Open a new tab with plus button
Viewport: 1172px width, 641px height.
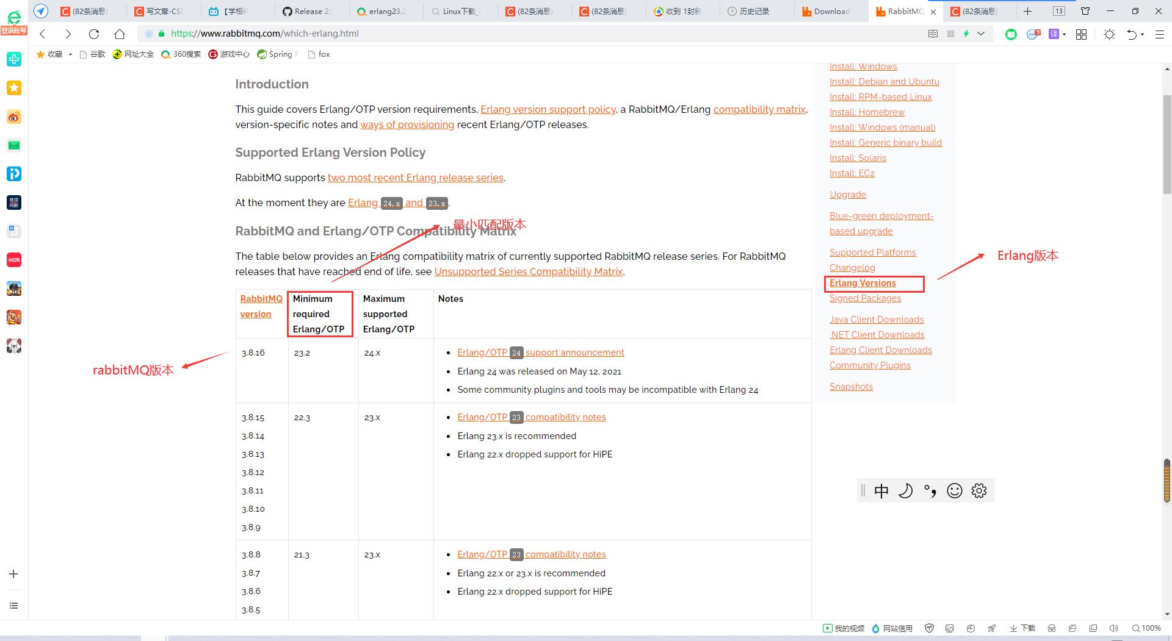coord(1028,11)
